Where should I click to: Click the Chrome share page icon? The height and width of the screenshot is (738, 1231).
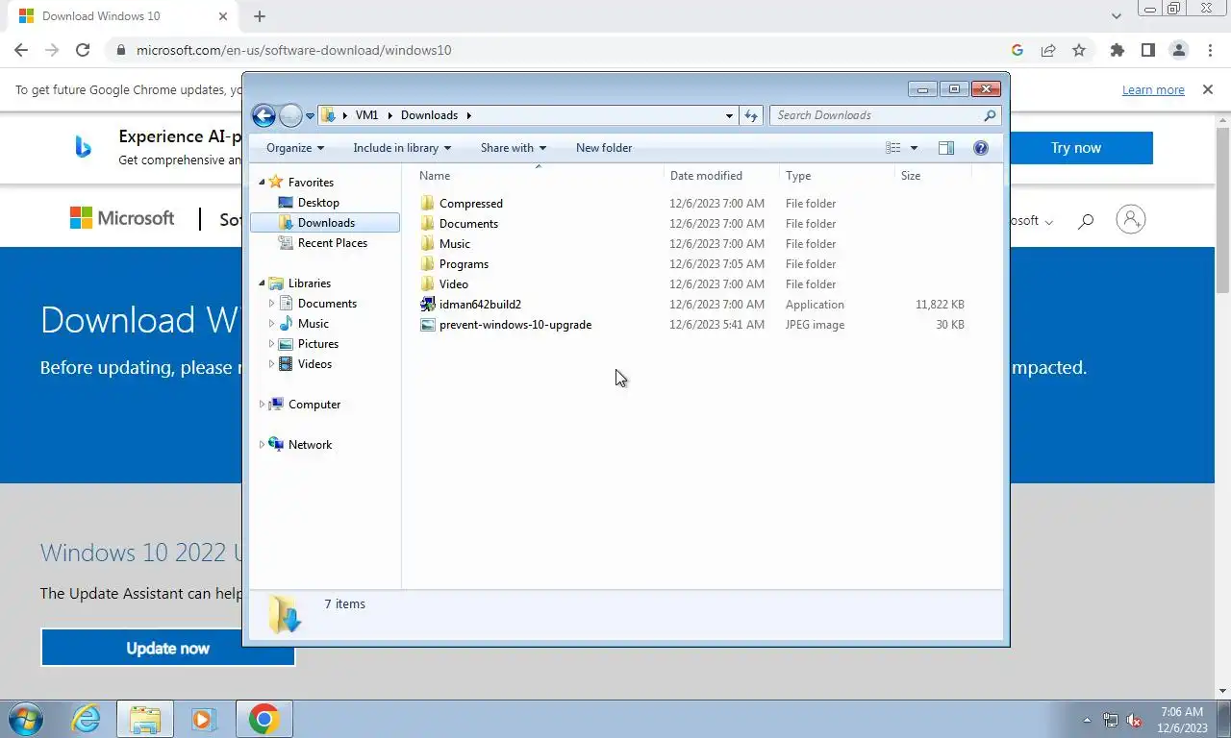click(1048, 50)
